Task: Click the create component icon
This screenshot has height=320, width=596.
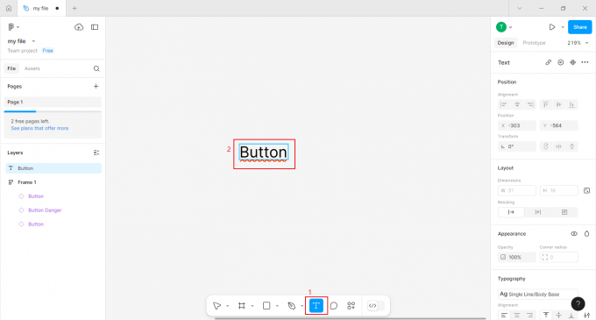Action: (573, 62)
